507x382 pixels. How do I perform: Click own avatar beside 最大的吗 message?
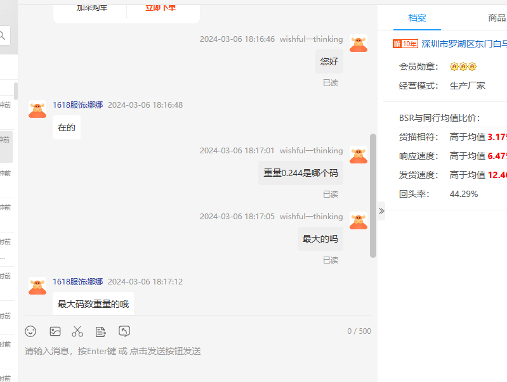point(359,220)
